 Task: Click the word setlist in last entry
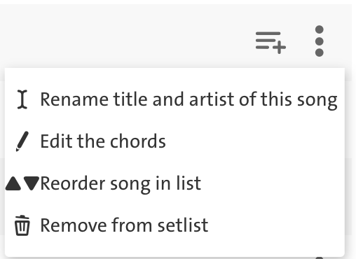[183, 225]
